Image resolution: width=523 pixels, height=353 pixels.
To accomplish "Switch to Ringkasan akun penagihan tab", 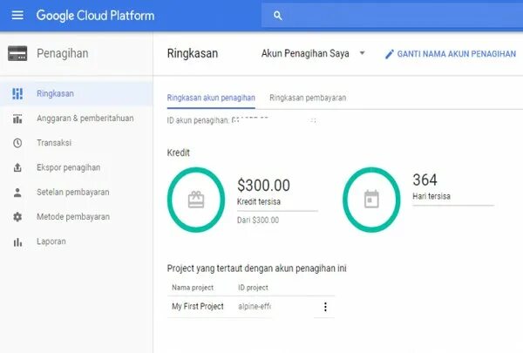I will pos(211,98).
